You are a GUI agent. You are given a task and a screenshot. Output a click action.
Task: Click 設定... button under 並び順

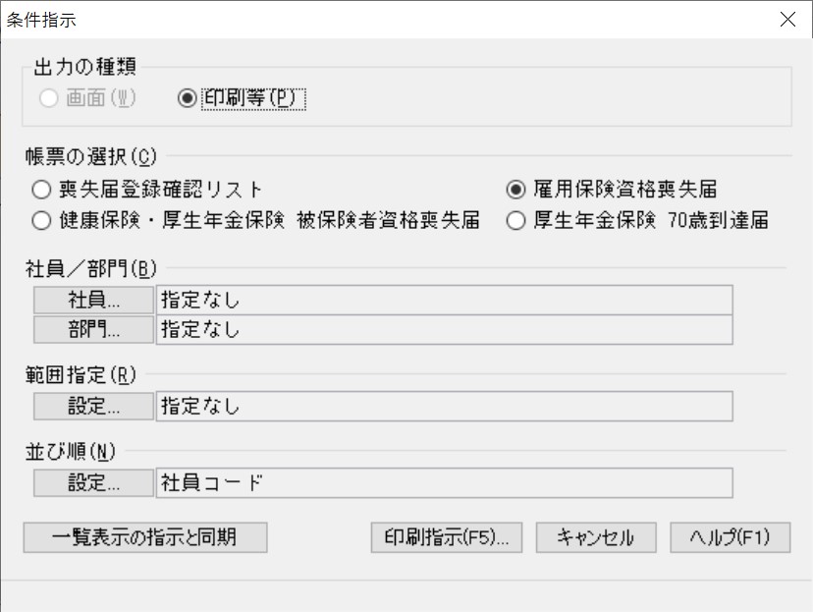94,483
